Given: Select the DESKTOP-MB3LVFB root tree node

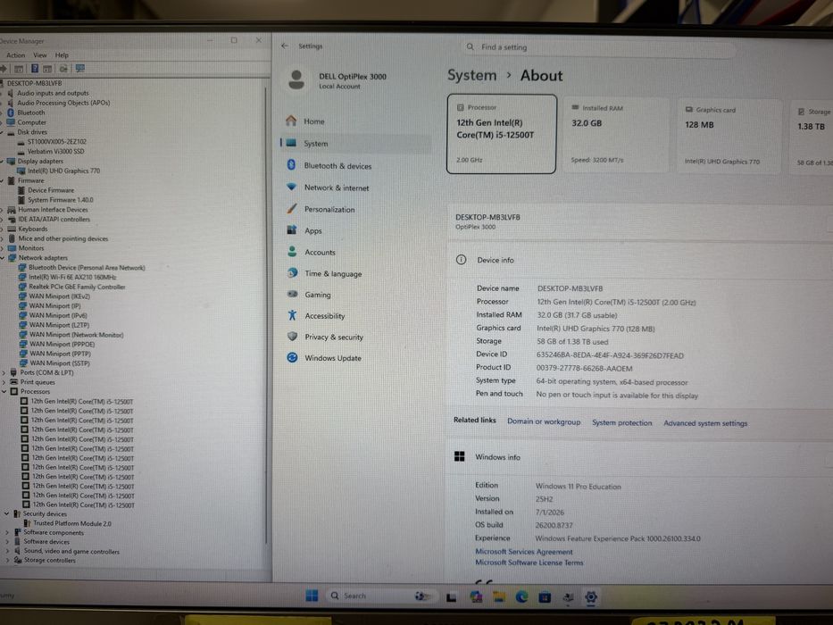Looking at the screenshot, I should click(x=34, y=83).
